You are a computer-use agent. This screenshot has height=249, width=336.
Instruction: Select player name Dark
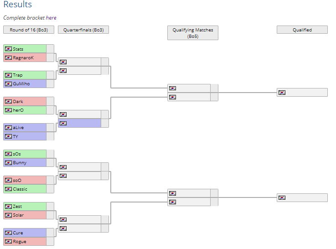(18, 101)
